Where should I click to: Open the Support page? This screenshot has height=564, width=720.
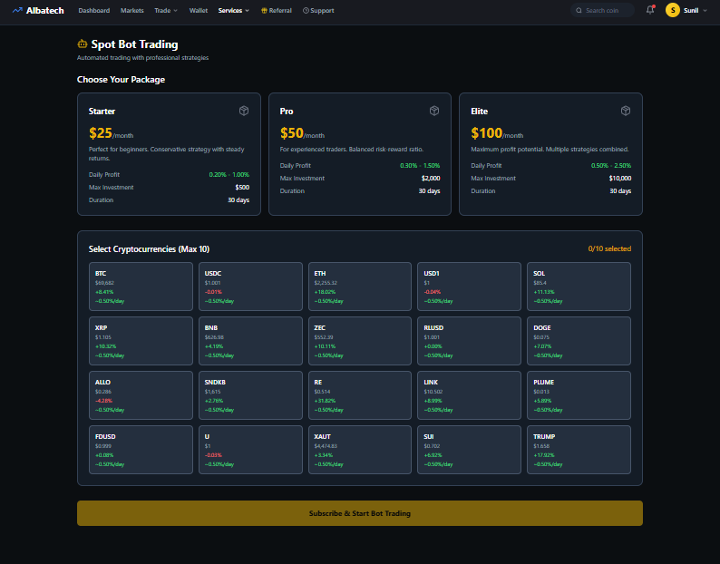click(x=318, y=10)
